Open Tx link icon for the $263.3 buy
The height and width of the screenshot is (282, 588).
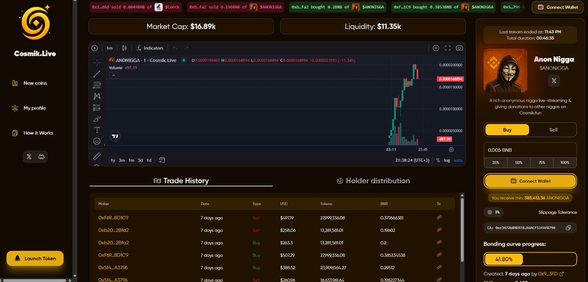click(x=440, y=242)
